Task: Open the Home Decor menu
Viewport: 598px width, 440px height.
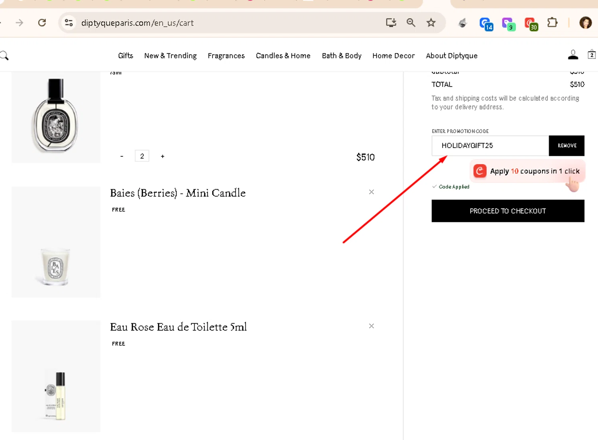Action: (393, 56)
